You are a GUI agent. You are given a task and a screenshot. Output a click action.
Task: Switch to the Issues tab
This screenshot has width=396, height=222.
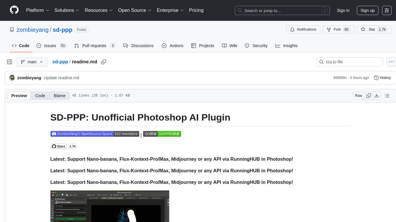tap(52, 46)
